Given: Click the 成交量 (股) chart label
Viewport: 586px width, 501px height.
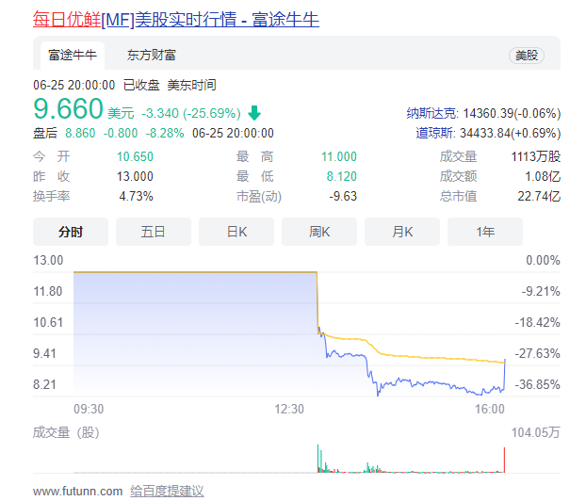Looking at the screenshot, I should (66, 432).
